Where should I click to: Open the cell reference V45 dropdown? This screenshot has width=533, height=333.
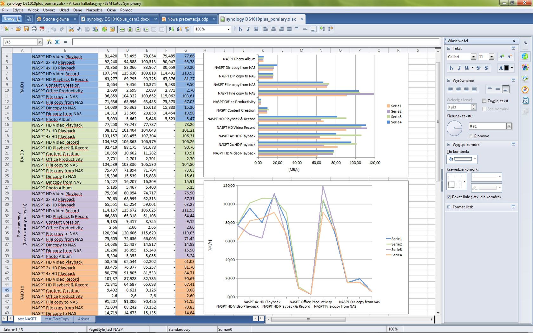point(40,42)
